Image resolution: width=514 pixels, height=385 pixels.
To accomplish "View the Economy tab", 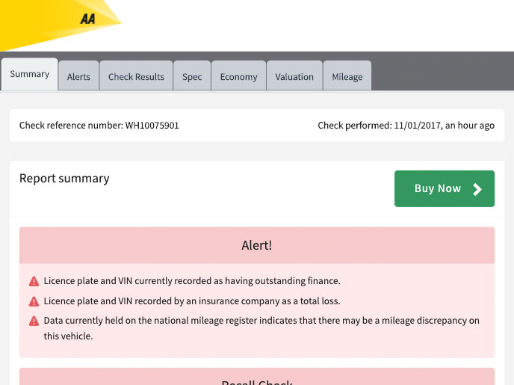I will 238,76.
